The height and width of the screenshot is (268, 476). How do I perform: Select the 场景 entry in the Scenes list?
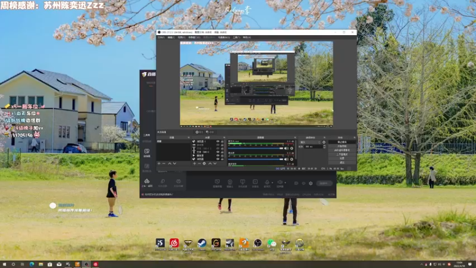pos(174,141)
